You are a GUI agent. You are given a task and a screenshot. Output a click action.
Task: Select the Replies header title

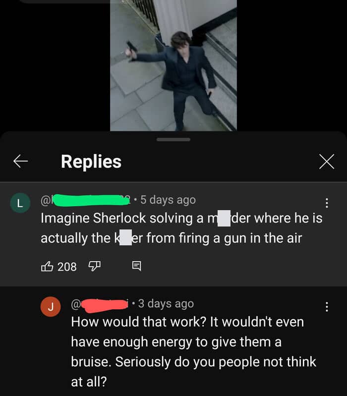pyautogui.click(x=91, y=162)
